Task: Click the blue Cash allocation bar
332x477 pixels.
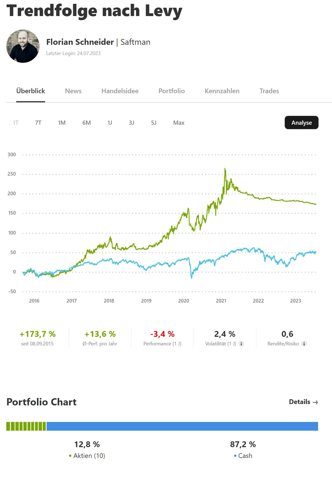Action: (x=182, y=426)
